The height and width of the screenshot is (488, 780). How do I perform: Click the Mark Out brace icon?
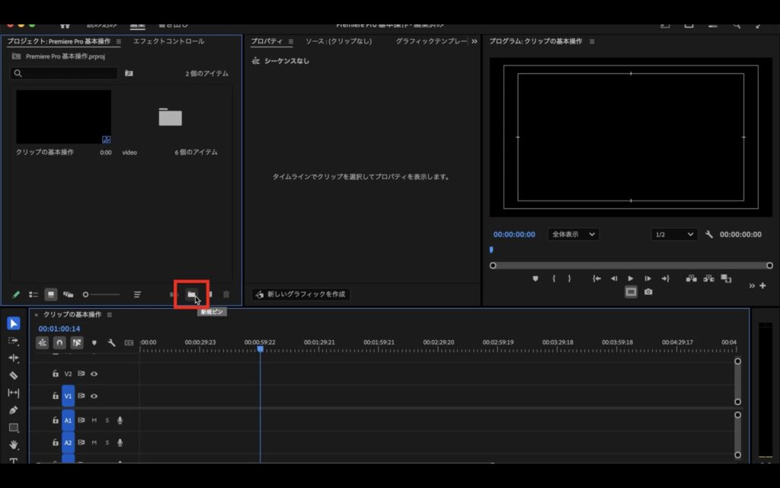[570, 278]
